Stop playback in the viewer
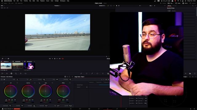197x110 pixels. (55, 59)
